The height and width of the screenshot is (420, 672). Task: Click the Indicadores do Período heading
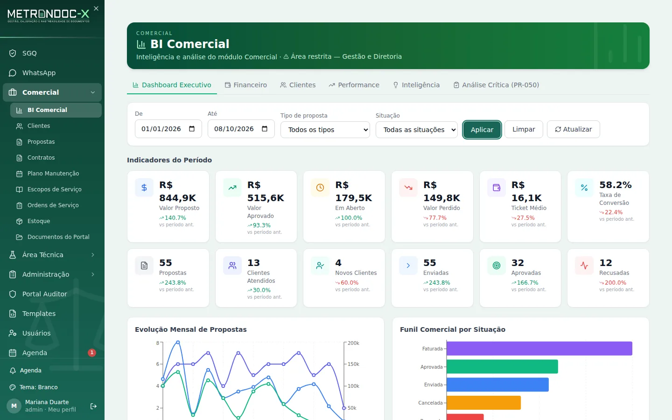pyautogui.click(x=169, y=160)
